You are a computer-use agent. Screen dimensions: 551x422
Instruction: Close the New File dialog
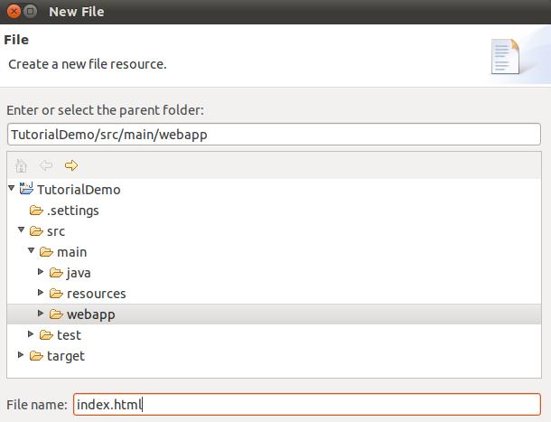coord(14,11)
